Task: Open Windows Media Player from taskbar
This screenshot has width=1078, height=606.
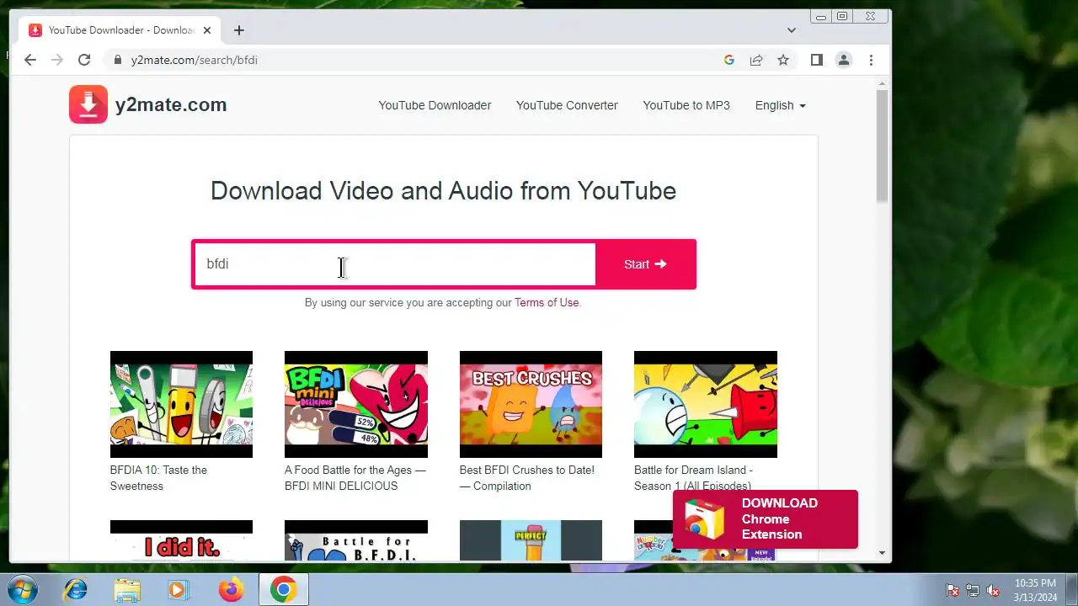Action: pyautogui.click(x=178, y=590)
